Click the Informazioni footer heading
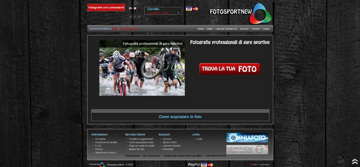 [99, 134]
